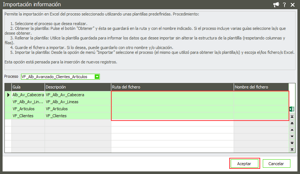
Task: Click Nombre del fichero cell for Alb_Av_Cabecera
Action: pyautogui.click(x=261, y=95)
